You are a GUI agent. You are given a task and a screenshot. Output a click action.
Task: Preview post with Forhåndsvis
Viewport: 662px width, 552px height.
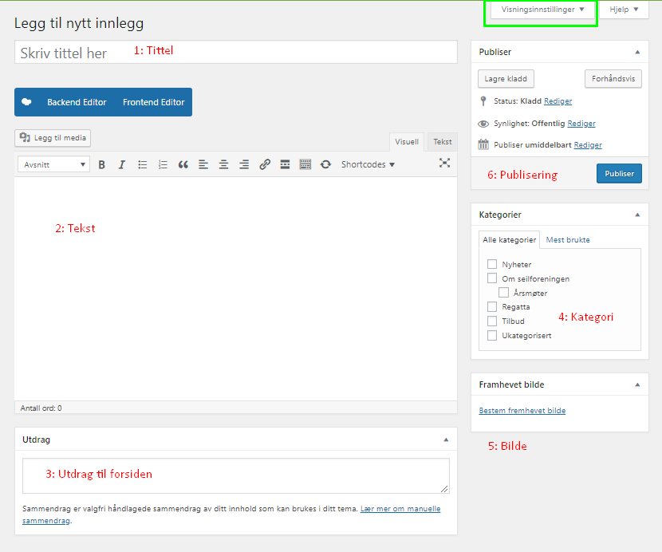tap(613, 78)
